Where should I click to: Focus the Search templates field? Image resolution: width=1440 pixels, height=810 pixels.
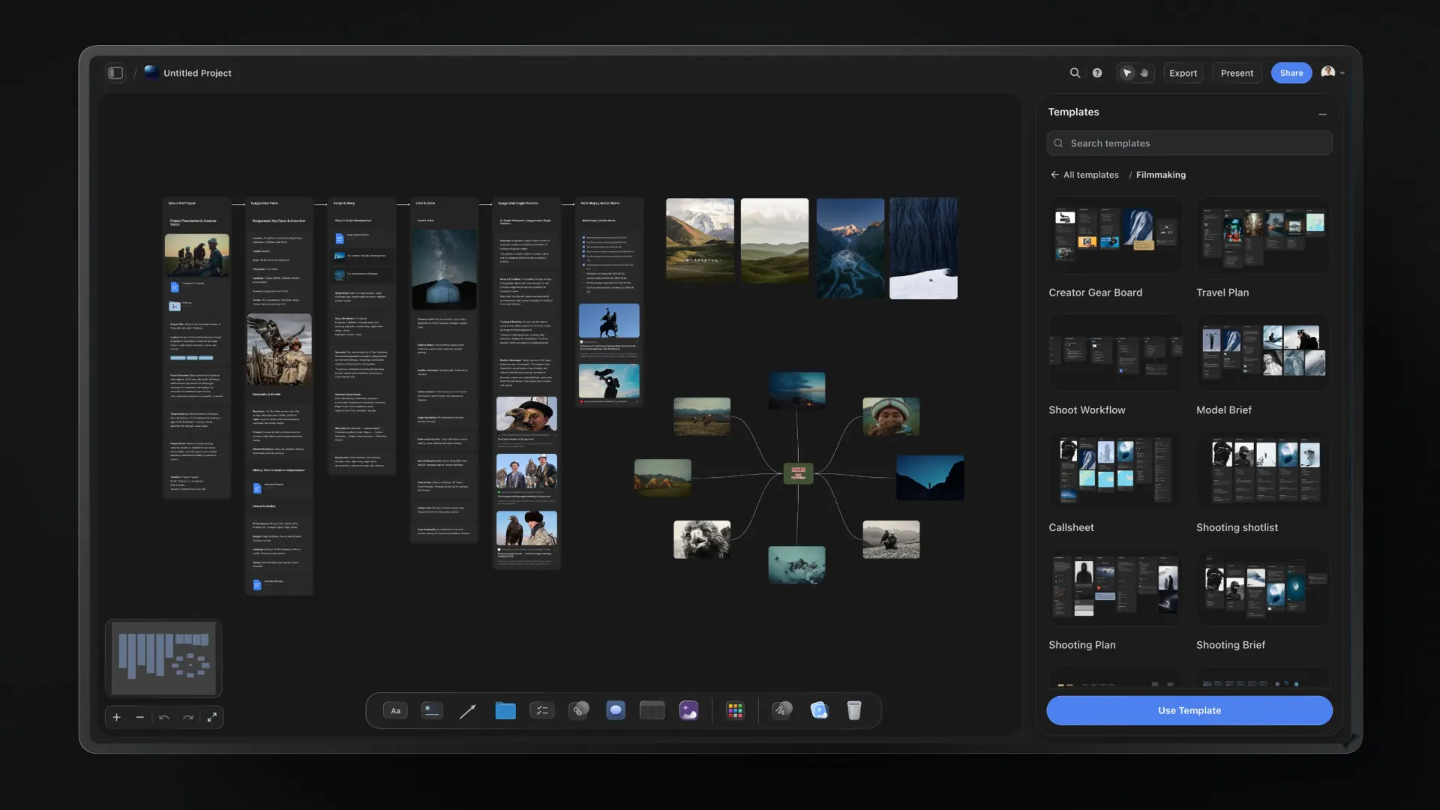pyautogui.click(x=1189, y=143)
